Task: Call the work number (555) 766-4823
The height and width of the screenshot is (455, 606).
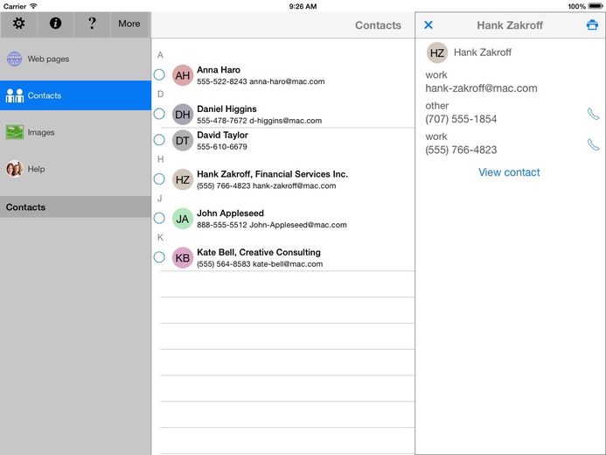Action: pos(593,145)
